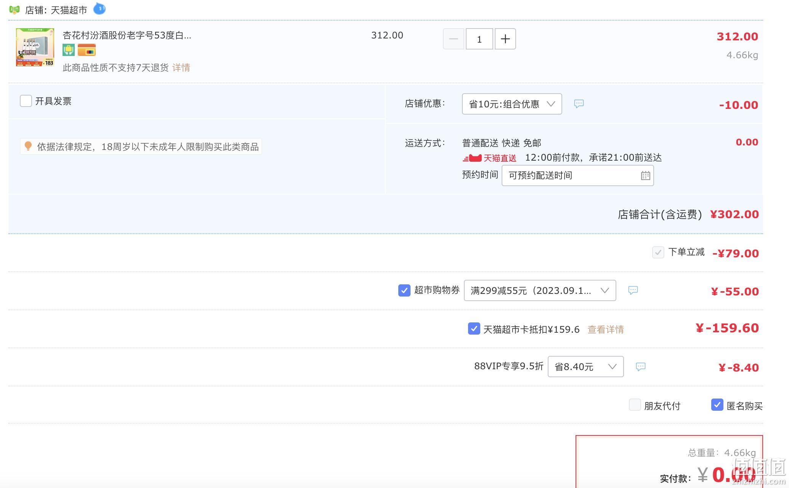Click the lightbulb icon in the age restriction notice
789x488 pixels.
click(28, 146)
